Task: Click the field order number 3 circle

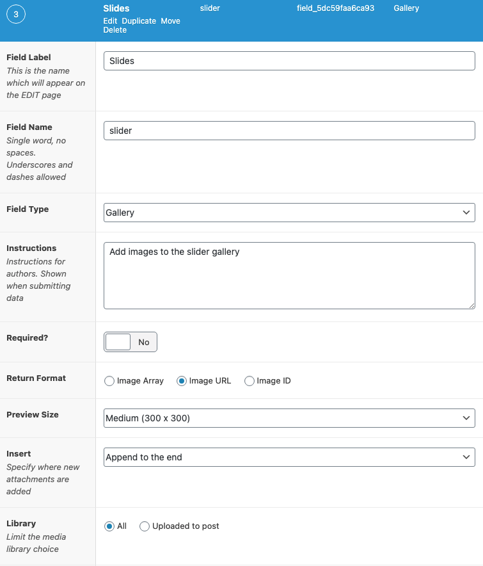Action: tap(16, 15)
